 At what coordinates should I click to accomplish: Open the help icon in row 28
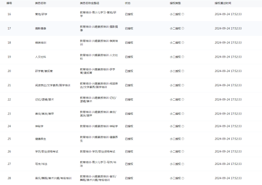coord(183,178)
